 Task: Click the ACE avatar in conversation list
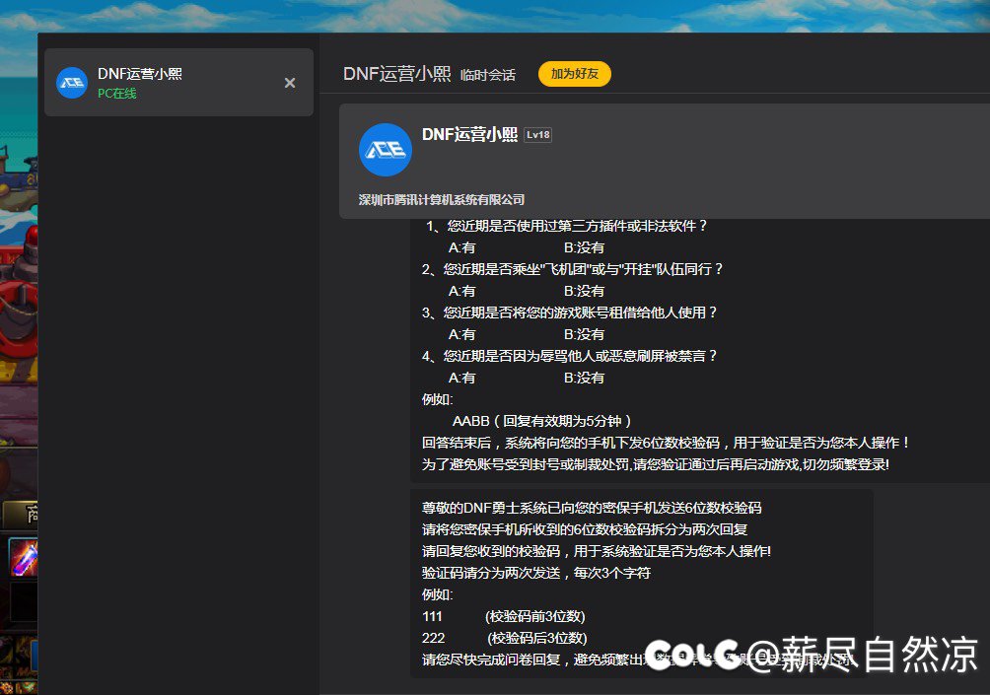tap(72, 83)
